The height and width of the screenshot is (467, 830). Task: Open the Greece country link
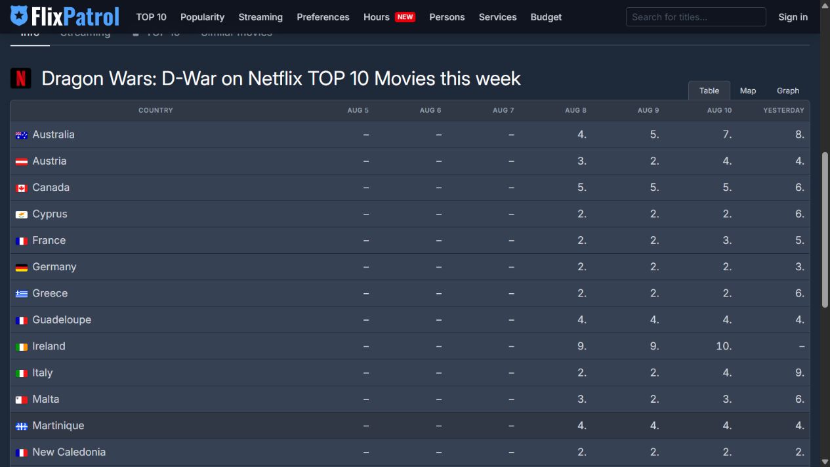[x=50, y=293]
